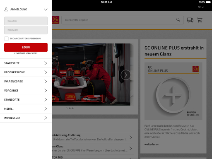Tick the Zugangsdaten speichern checkbox
Viewport: 212px width, 159px height.
[x=6, y=39]
